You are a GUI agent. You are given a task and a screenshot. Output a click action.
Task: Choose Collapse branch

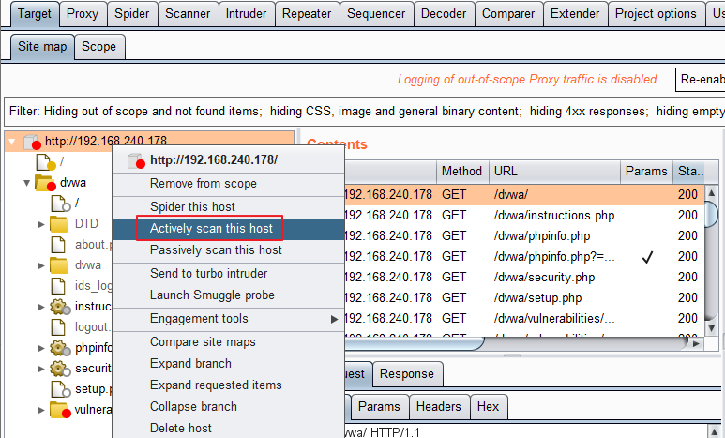[229, 406]
